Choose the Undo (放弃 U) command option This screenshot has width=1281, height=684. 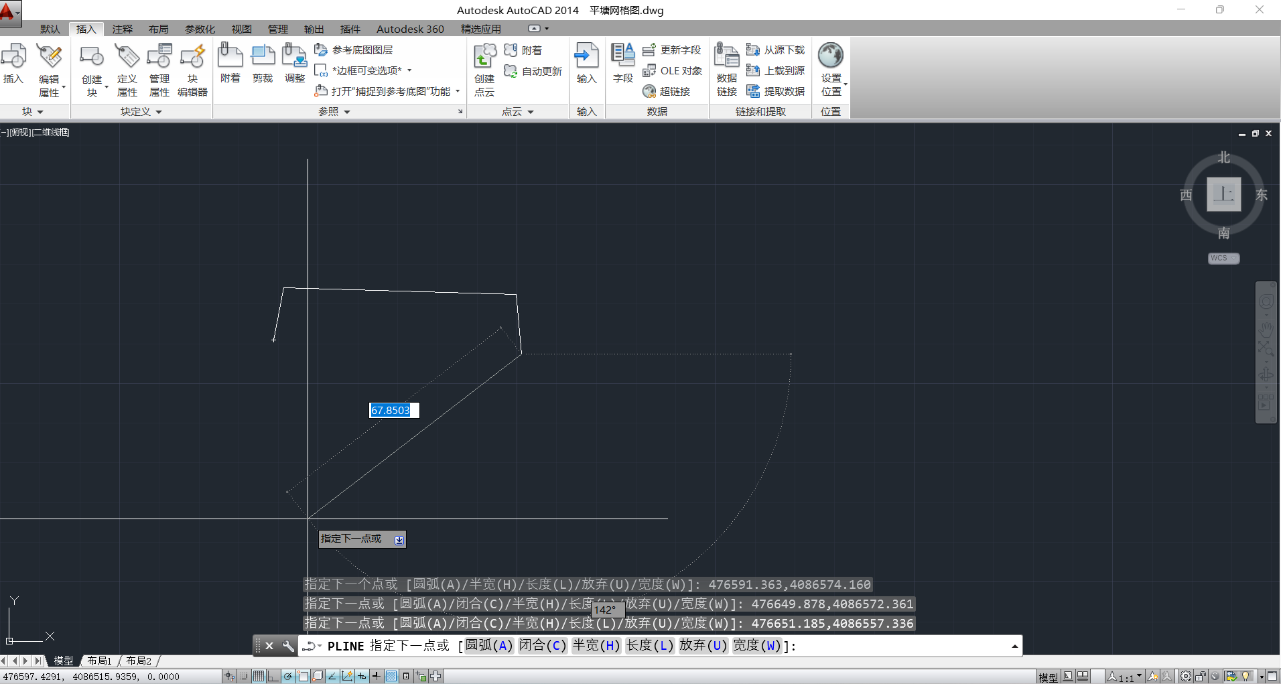click(703, 645)
